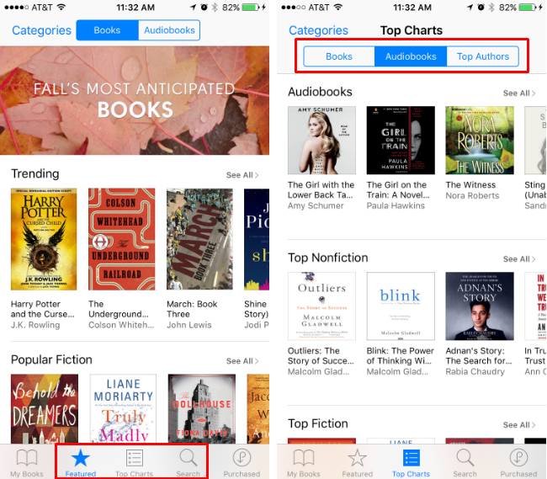Tap Search magnifier icon in right screen
This screenshot has height=479, width=547.
(465, 458)
